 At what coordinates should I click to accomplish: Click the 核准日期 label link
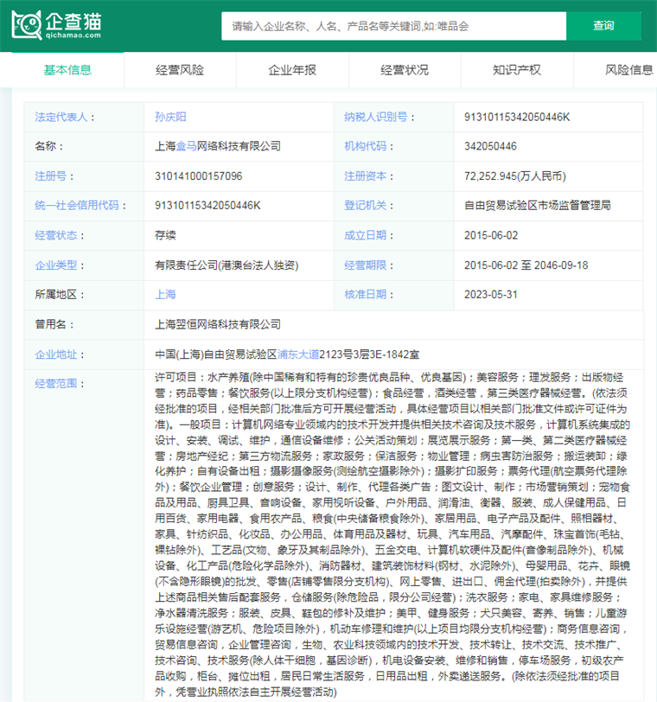[365, 295]
